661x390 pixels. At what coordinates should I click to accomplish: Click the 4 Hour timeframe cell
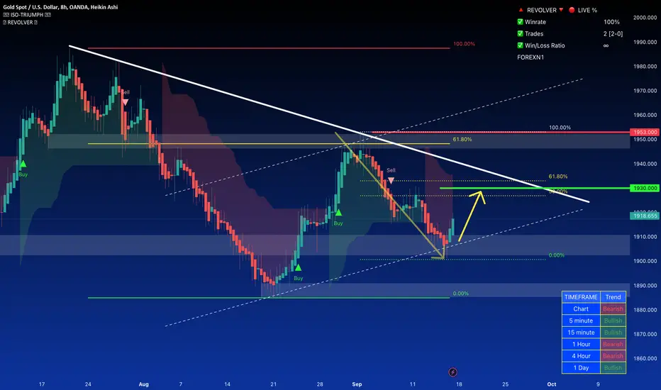[x=581, y=356]
